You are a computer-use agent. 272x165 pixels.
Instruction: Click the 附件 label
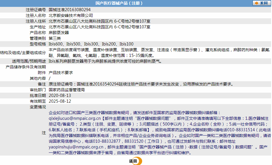pyautogui.click(x=42, y=73)
